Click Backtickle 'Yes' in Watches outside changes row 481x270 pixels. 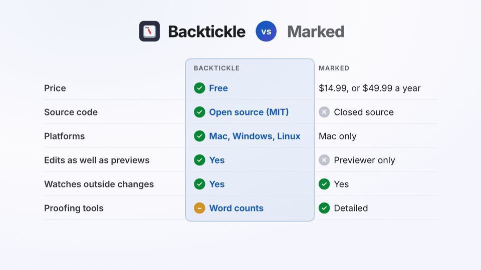[x=217, y=184]
